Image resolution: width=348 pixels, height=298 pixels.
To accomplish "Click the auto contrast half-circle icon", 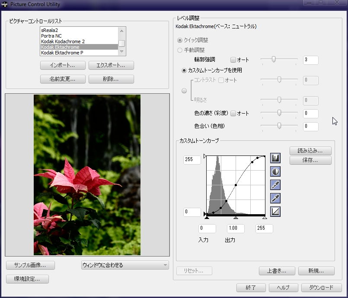I will (x=275, y=171).
